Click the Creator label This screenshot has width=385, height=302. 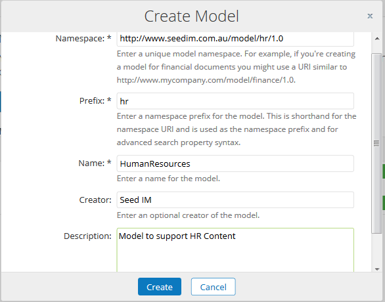(x=95, y=200)
